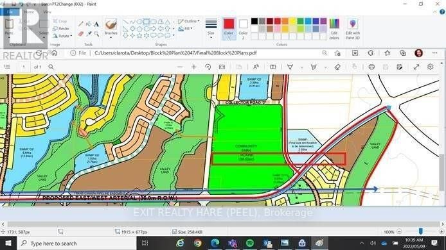Pick the Magnifier tool
The width and height of the screenshot is (446, 250).
coord(96,34)
